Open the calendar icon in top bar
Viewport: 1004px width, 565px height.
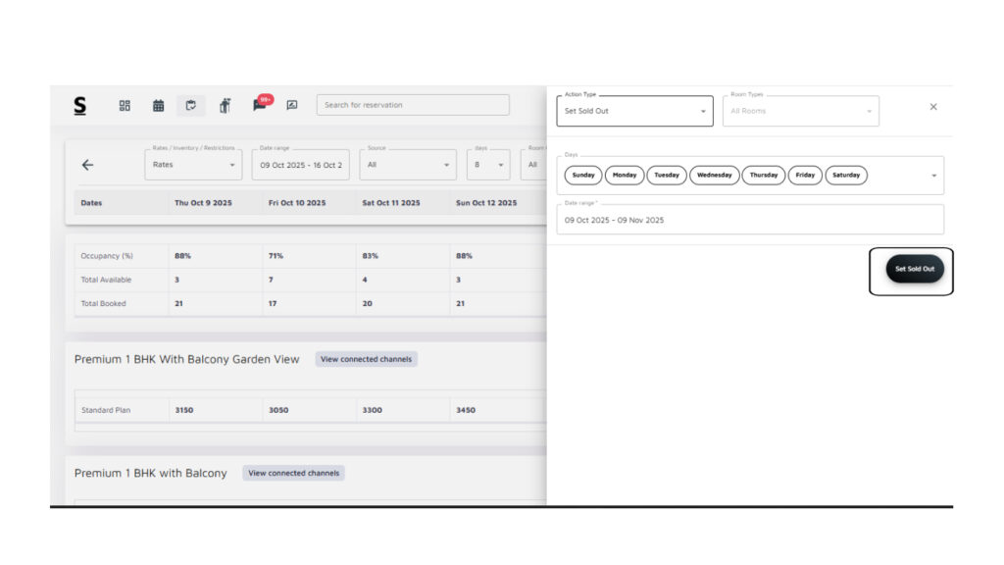tap(158, 106)
